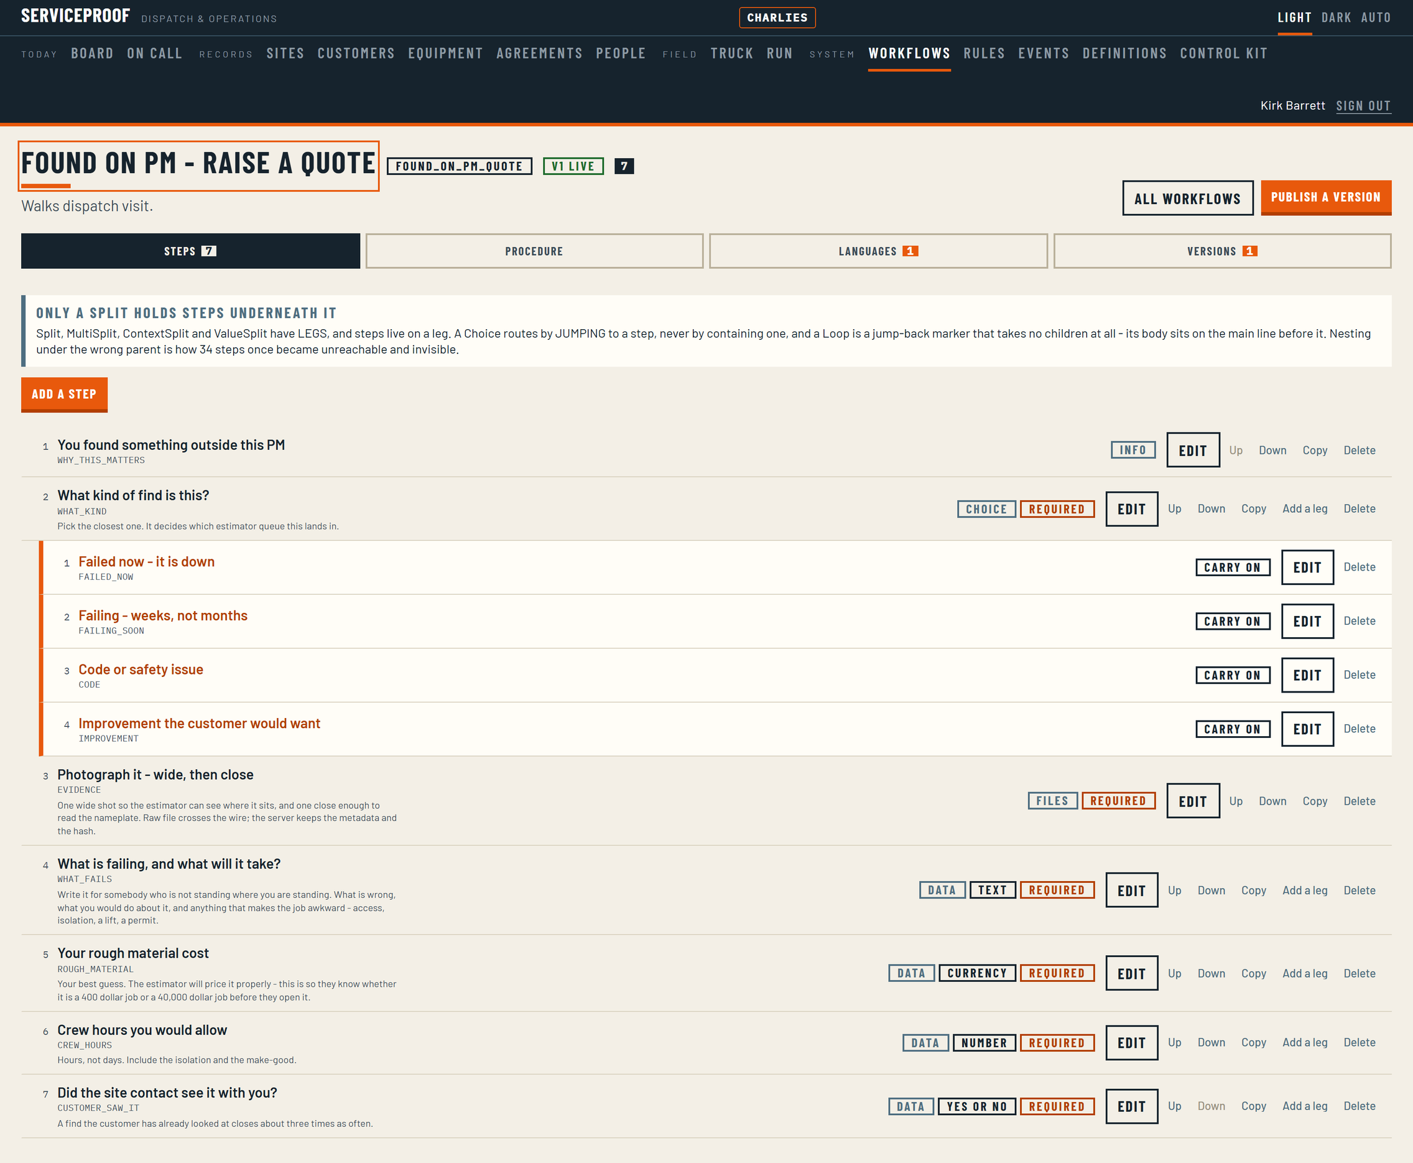The image size is (1413, 1163).
Task: Click the Currency tag on rough material cost
Action: click(x=977, y=973)
